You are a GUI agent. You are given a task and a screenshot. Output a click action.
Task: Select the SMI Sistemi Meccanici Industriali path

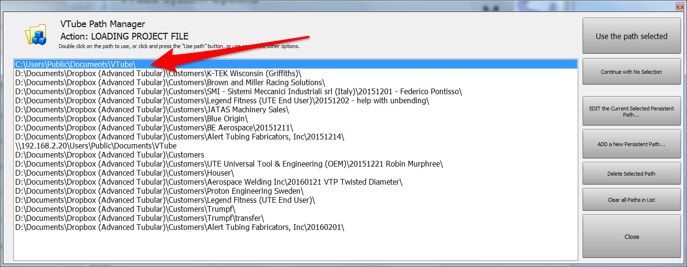pyautogui.click(x=238, y=91)
